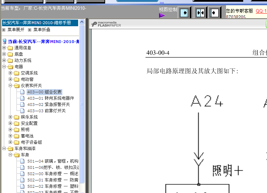Image resolution: width=267 pixels, height=193 pixels.
Task: Click the purple arrow under 视图控制
Action: click(x=162, y=16)
